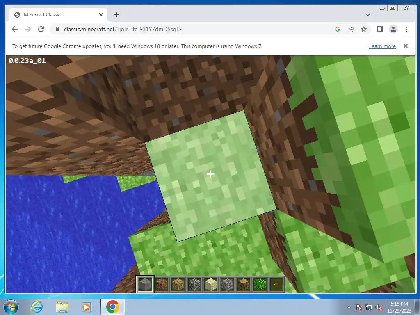Open the Learn more link
Screen dimensions: 420x315
[382, 46]
